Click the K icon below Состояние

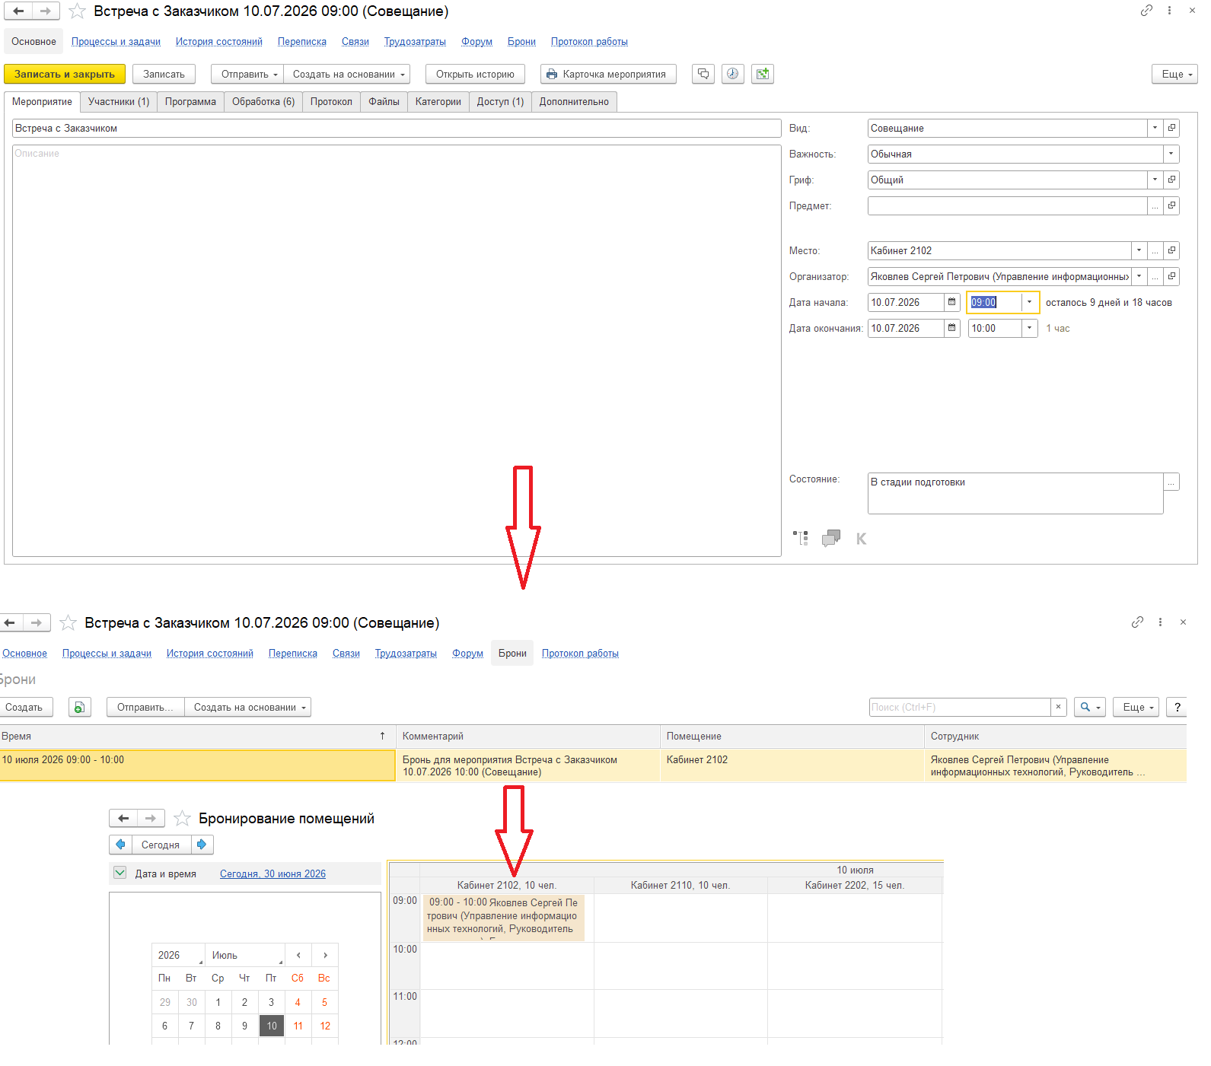862,539
